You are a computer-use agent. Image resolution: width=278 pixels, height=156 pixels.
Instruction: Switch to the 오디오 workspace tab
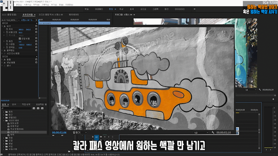point(143,9)
